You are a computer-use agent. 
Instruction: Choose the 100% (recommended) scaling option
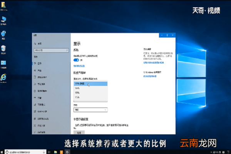click(x=90, y=84)
